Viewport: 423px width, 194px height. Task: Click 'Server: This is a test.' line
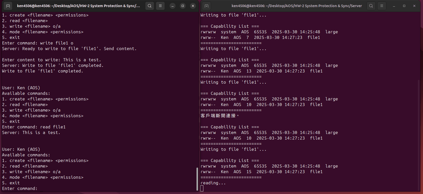pos(31,133)
